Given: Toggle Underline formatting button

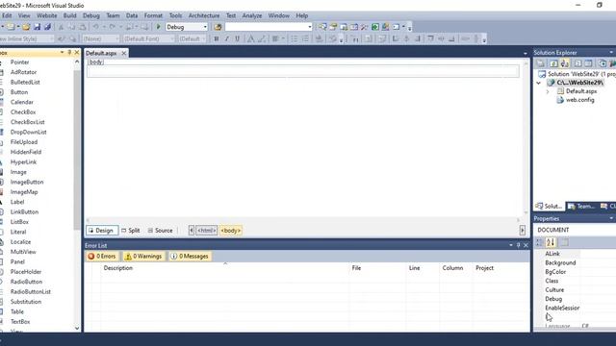Looking at the screenshot, I should [x=238, y=38].
